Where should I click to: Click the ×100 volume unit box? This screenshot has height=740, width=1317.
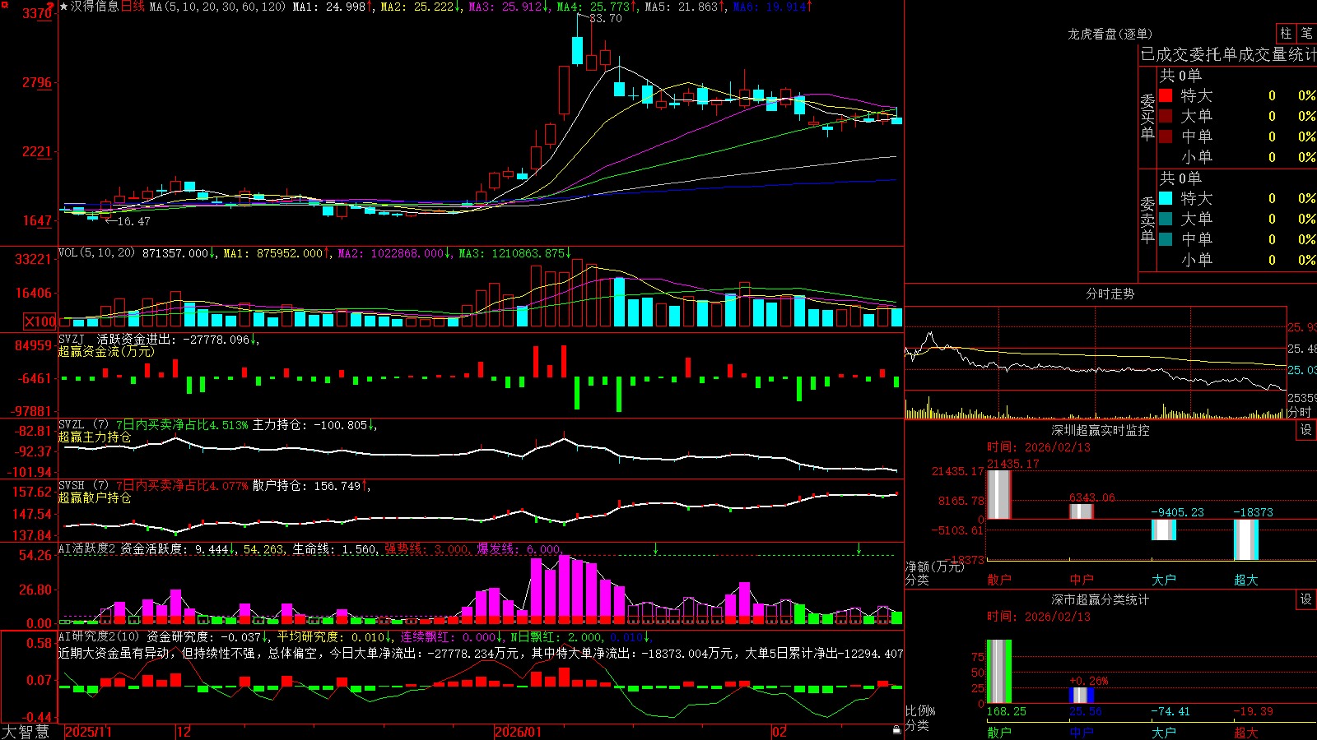click(x=40, y=321)
